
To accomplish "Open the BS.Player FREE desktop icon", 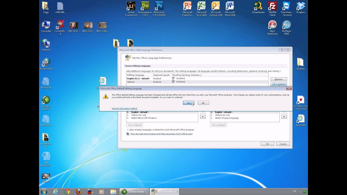I will pyautogui.click(x=287, y=28).
